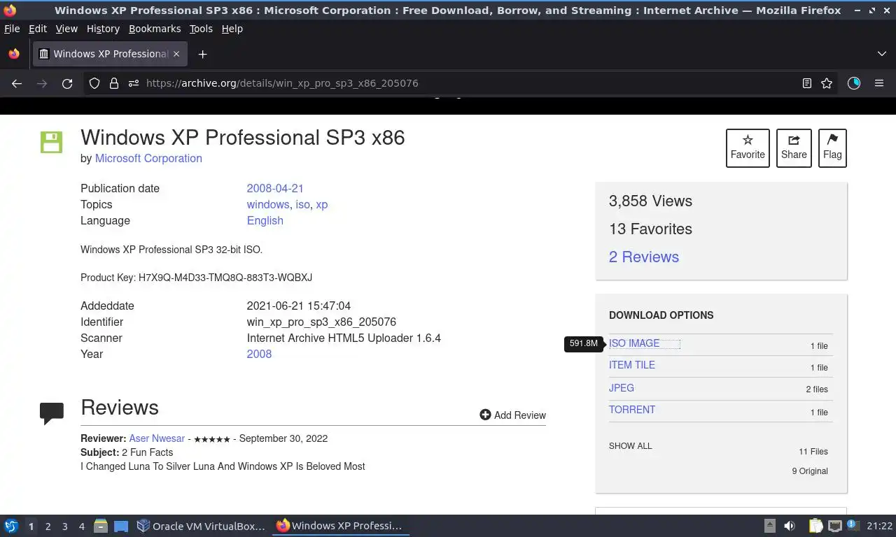Open the 2 Reviews link
Viewport: 896px width, 537px height.
644,257
